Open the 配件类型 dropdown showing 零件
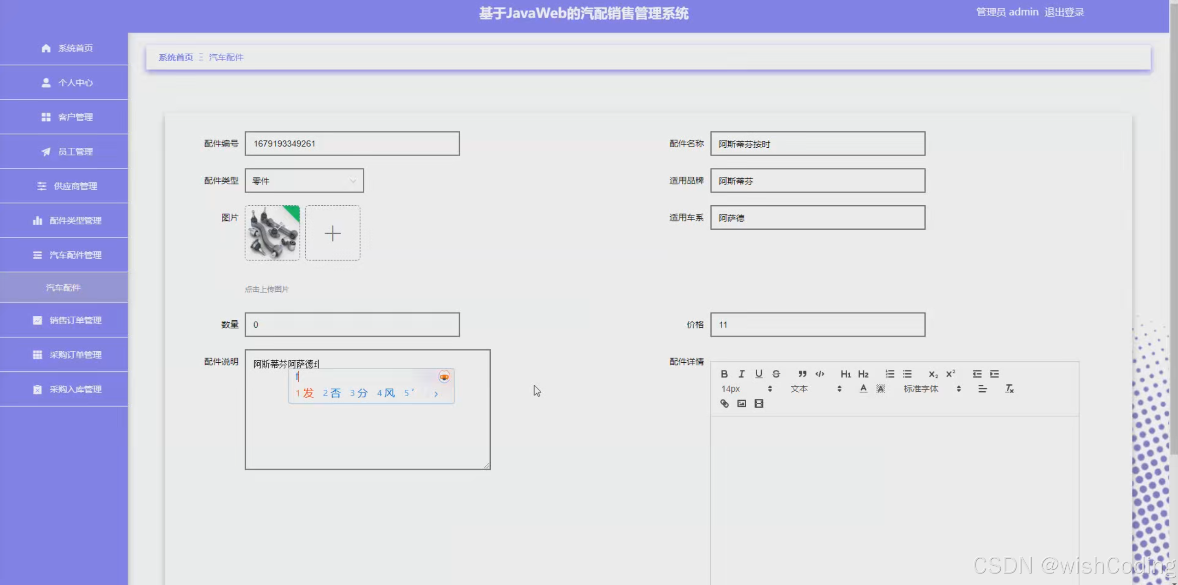 304,180
